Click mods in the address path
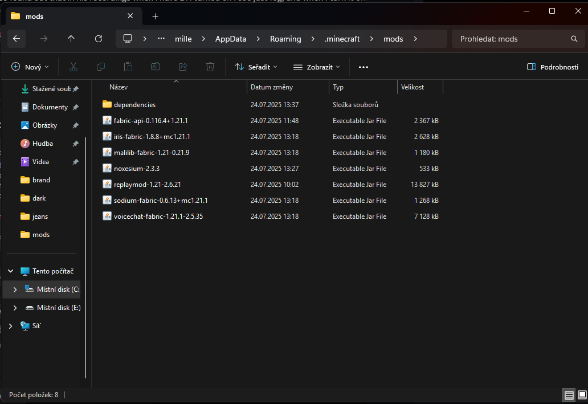 tap(393, 39)
